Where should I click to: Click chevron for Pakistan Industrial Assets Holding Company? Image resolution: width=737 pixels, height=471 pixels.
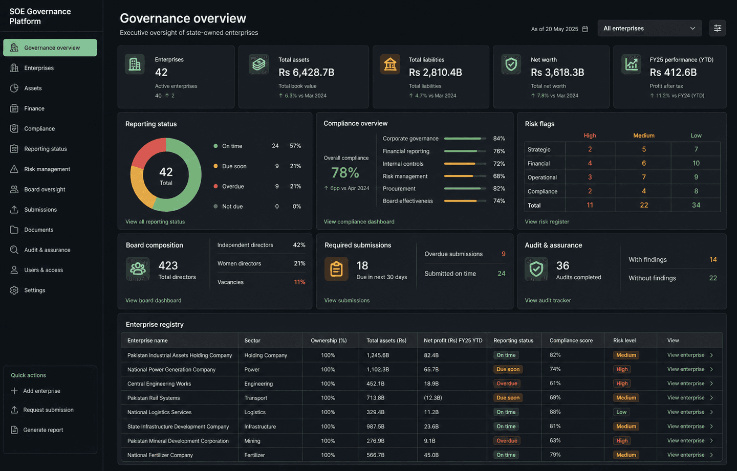point(711,355)
